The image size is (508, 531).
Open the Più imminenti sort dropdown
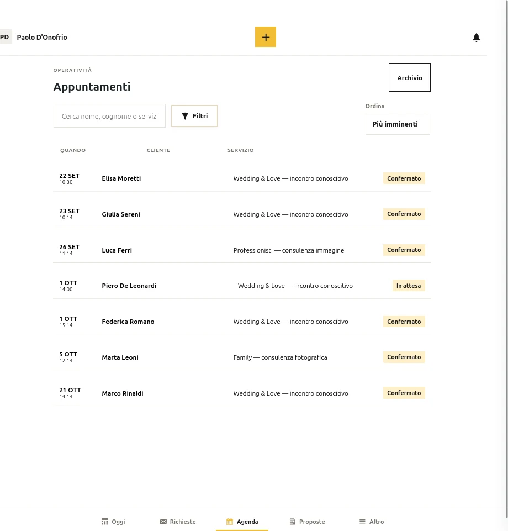[x=398, y=124]
